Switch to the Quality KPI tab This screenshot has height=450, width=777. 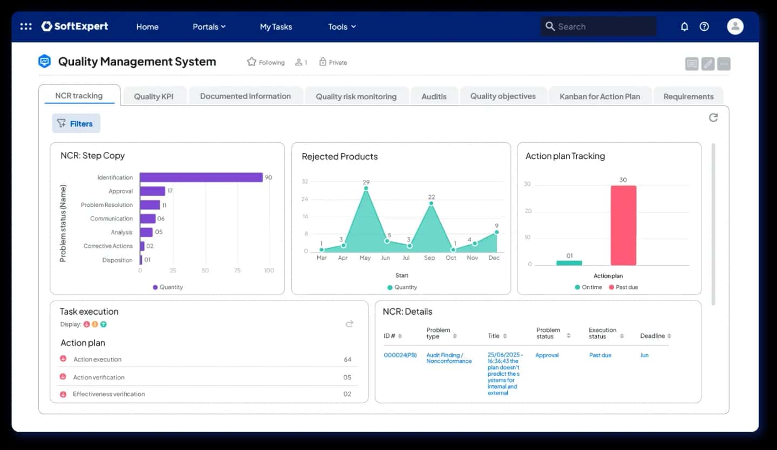pos(153,96)
